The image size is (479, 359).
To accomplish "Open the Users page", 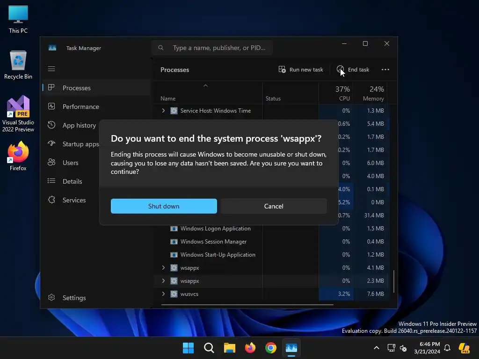I will pyautogui.click(x=71, y=163).
